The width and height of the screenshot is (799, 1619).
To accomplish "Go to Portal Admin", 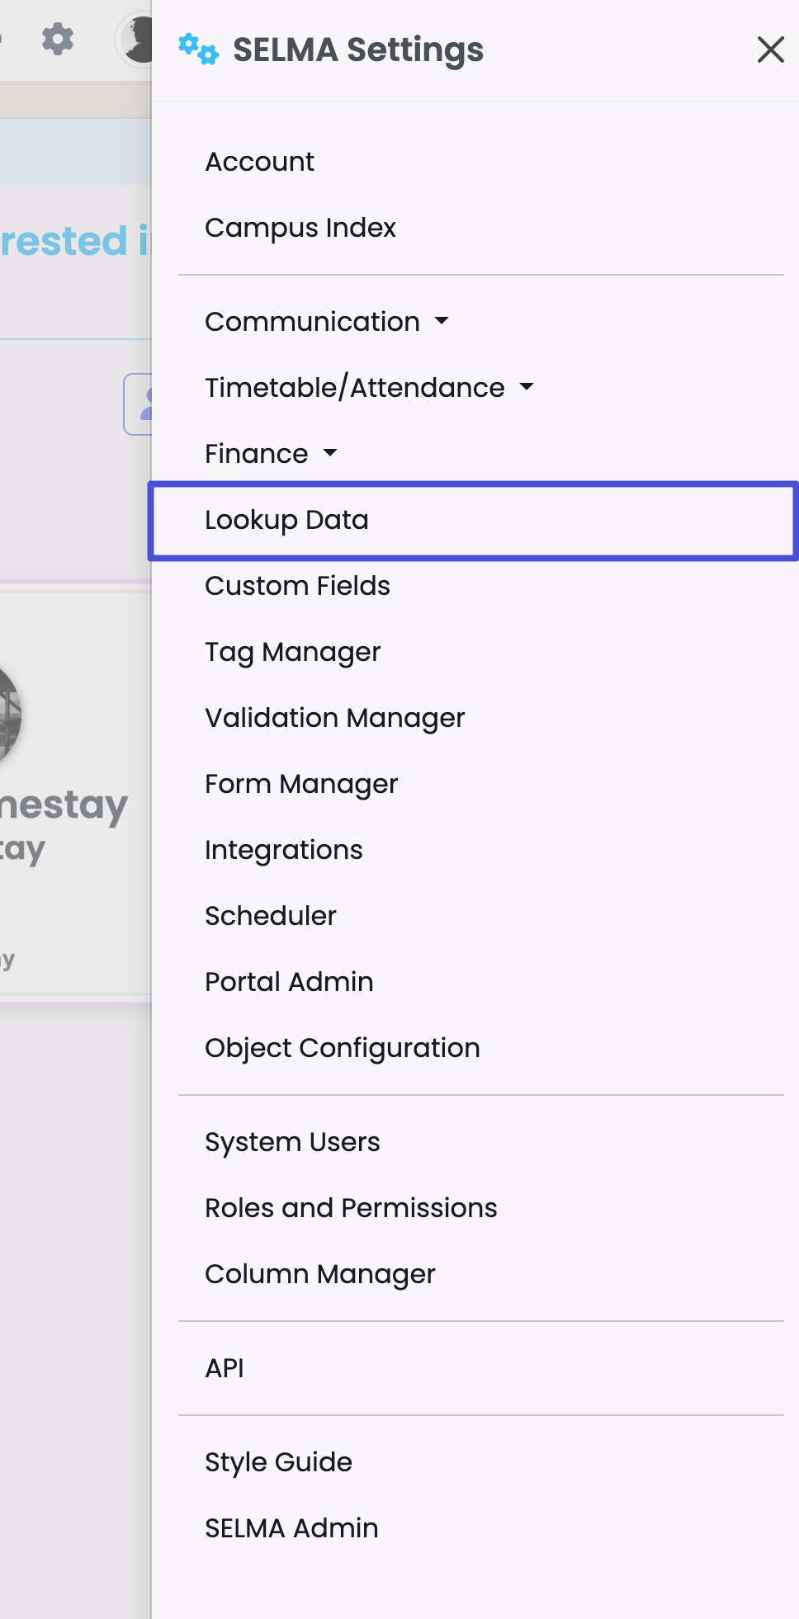I will [x=289, y=982].
